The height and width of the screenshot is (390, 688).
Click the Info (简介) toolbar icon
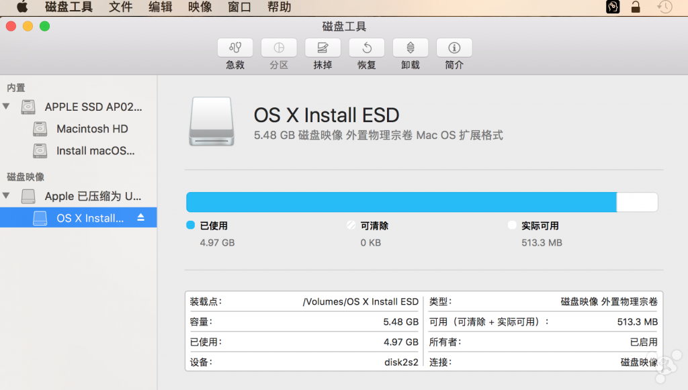[x=454, y=48]
